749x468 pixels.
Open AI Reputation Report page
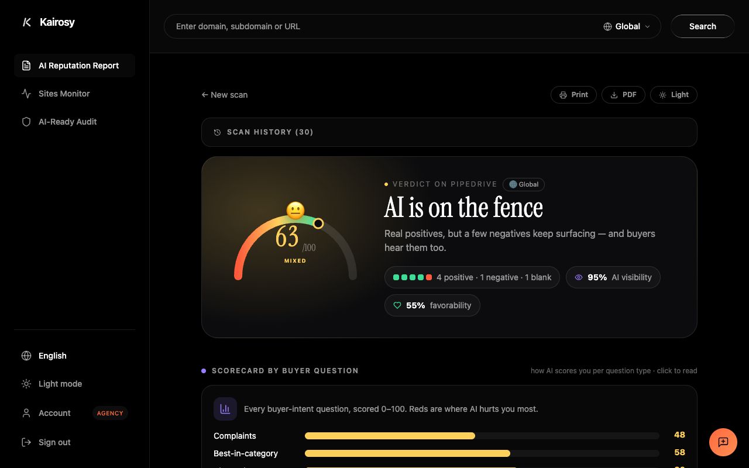pos(74,66)
